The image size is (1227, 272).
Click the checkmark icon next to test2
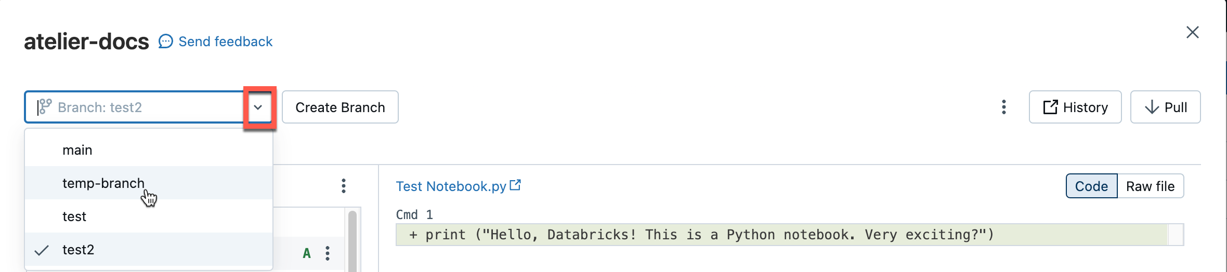(x=42, y=250)
